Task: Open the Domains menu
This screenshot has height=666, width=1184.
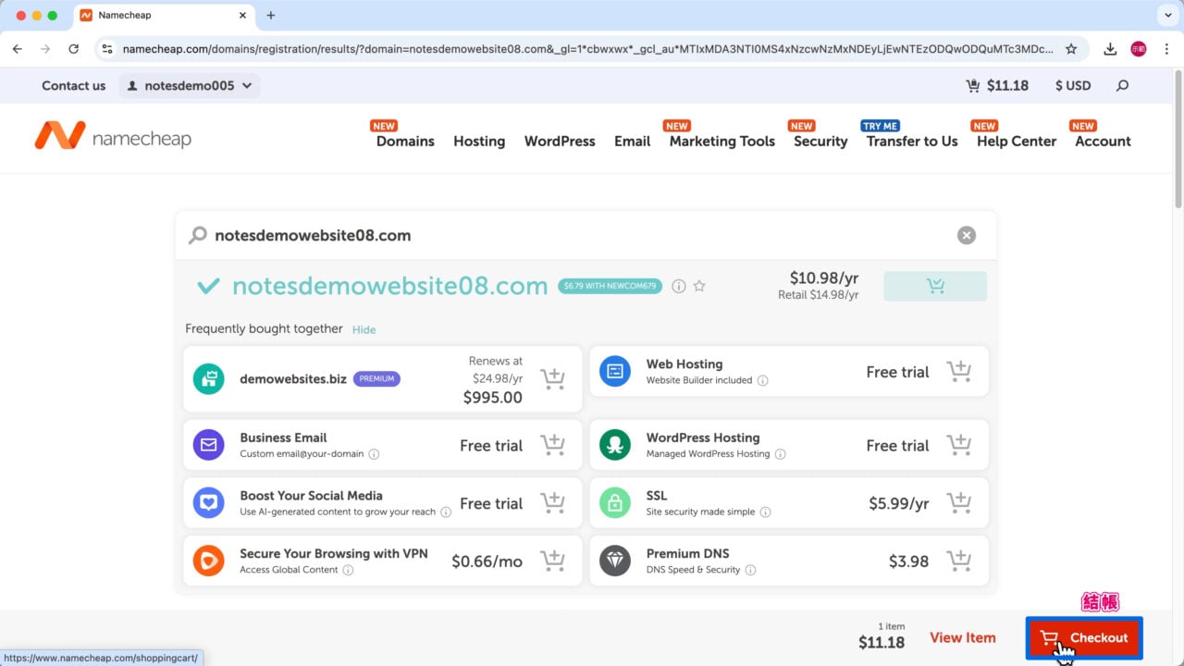Action: (x=405, y=142)
